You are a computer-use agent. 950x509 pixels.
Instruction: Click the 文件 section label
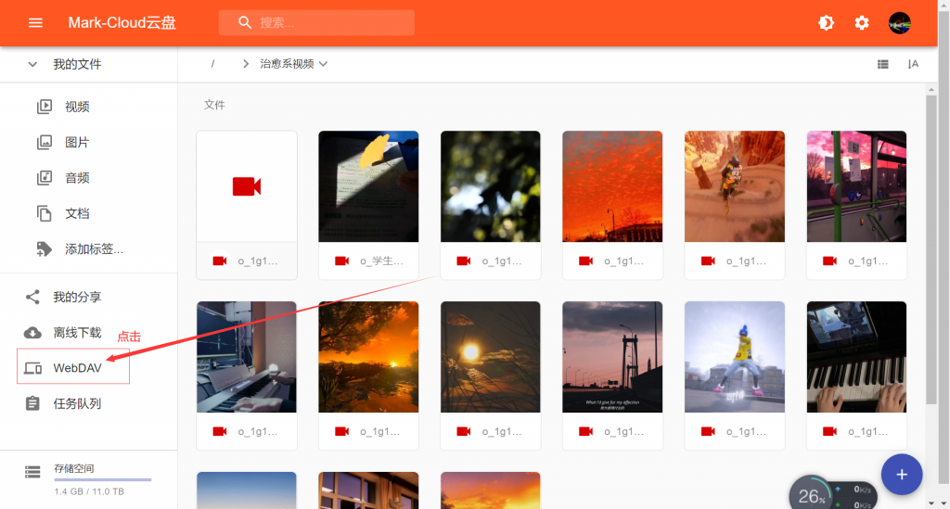214,105
